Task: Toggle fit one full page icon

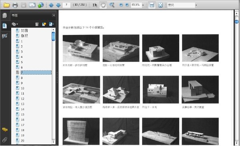Action: [x=160, y=5]
